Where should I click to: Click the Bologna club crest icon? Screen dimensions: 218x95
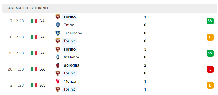click(58, 65)
